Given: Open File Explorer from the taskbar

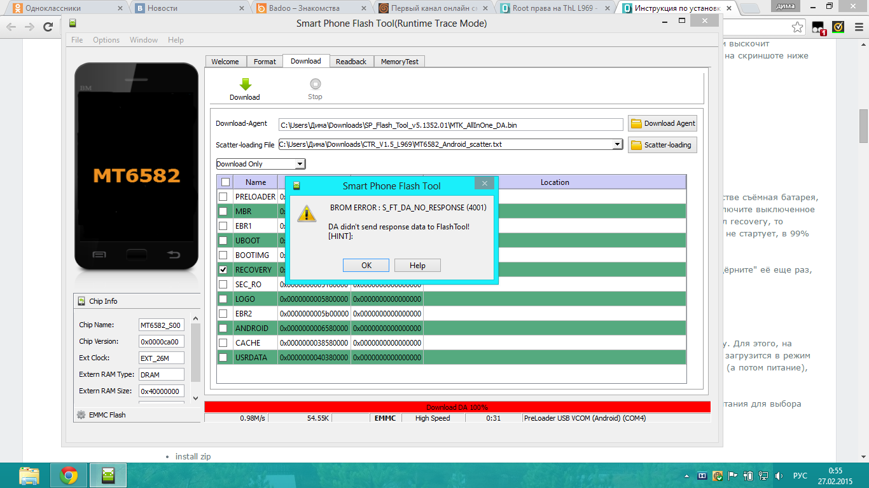Looking at the screenshot, I should point(29,475).
